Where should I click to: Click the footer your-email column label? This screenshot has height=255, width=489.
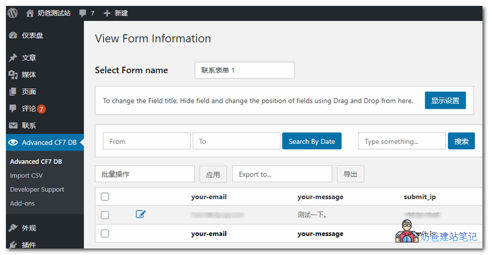(209, 234)
